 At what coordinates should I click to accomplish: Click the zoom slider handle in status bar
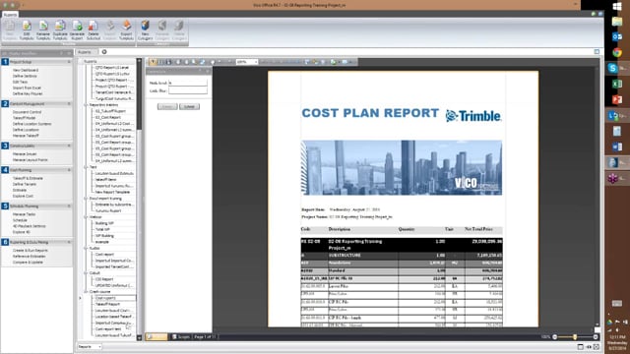tap(575, 337)
